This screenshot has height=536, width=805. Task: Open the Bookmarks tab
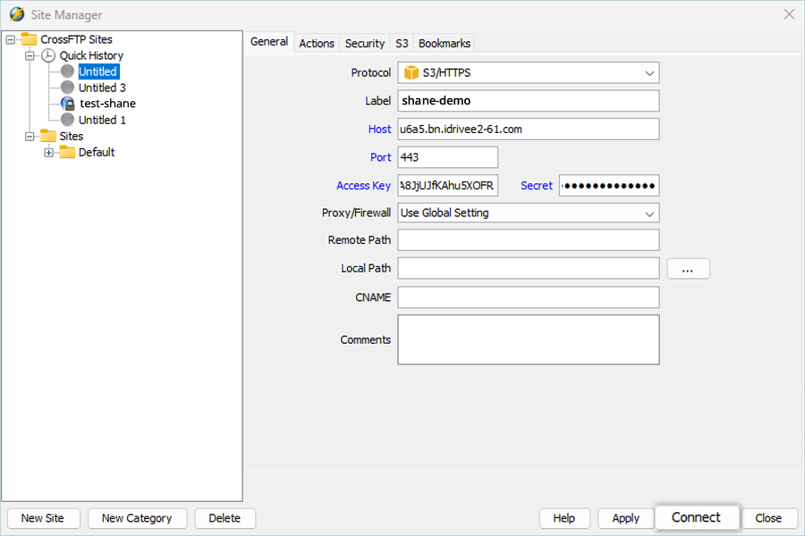tap(444, 44)
